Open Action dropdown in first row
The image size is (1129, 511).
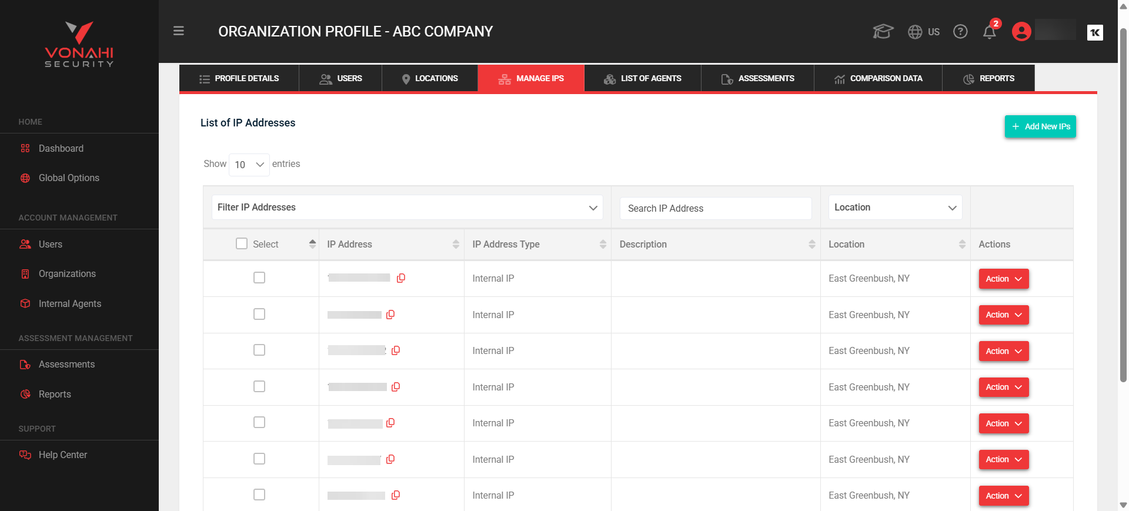1004,279
